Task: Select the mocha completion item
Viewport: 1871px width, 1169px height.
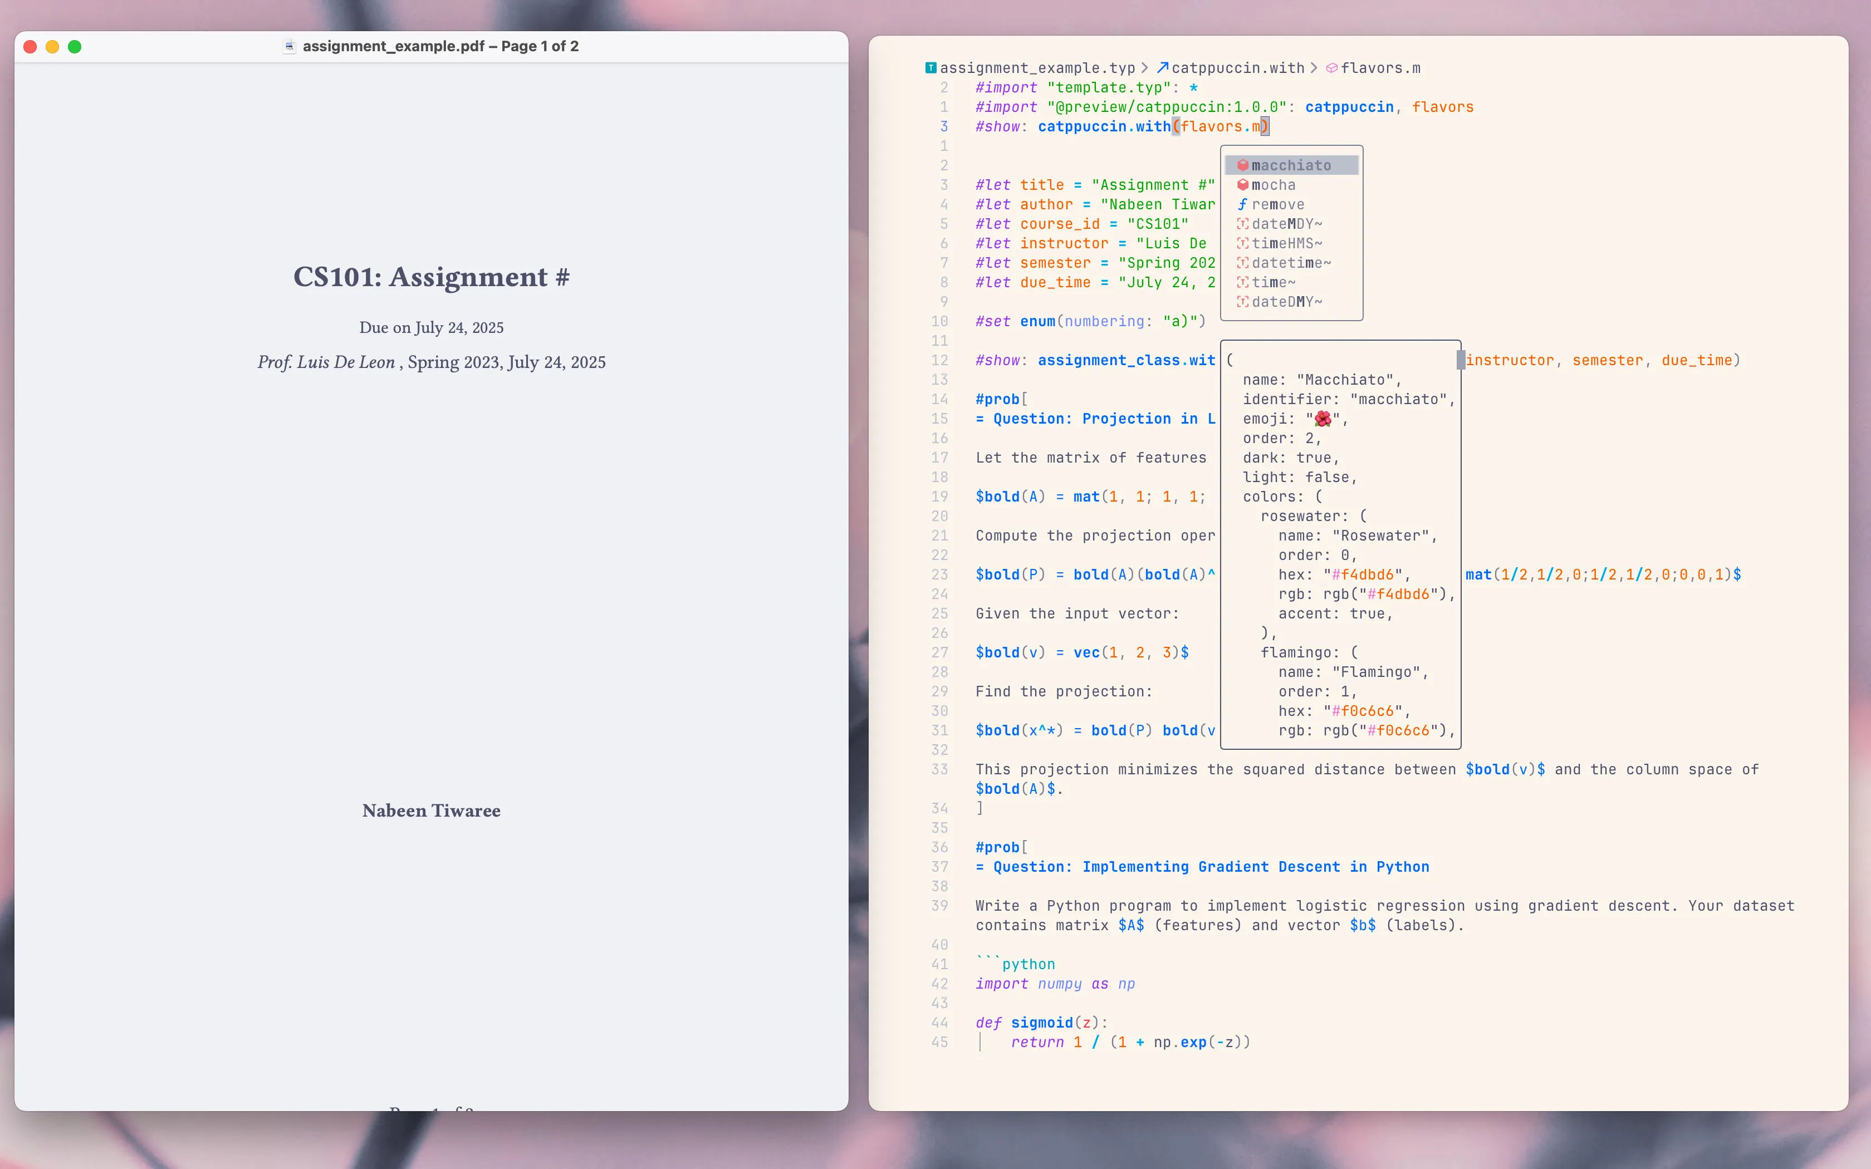Action: click(x=1274, y=185)
